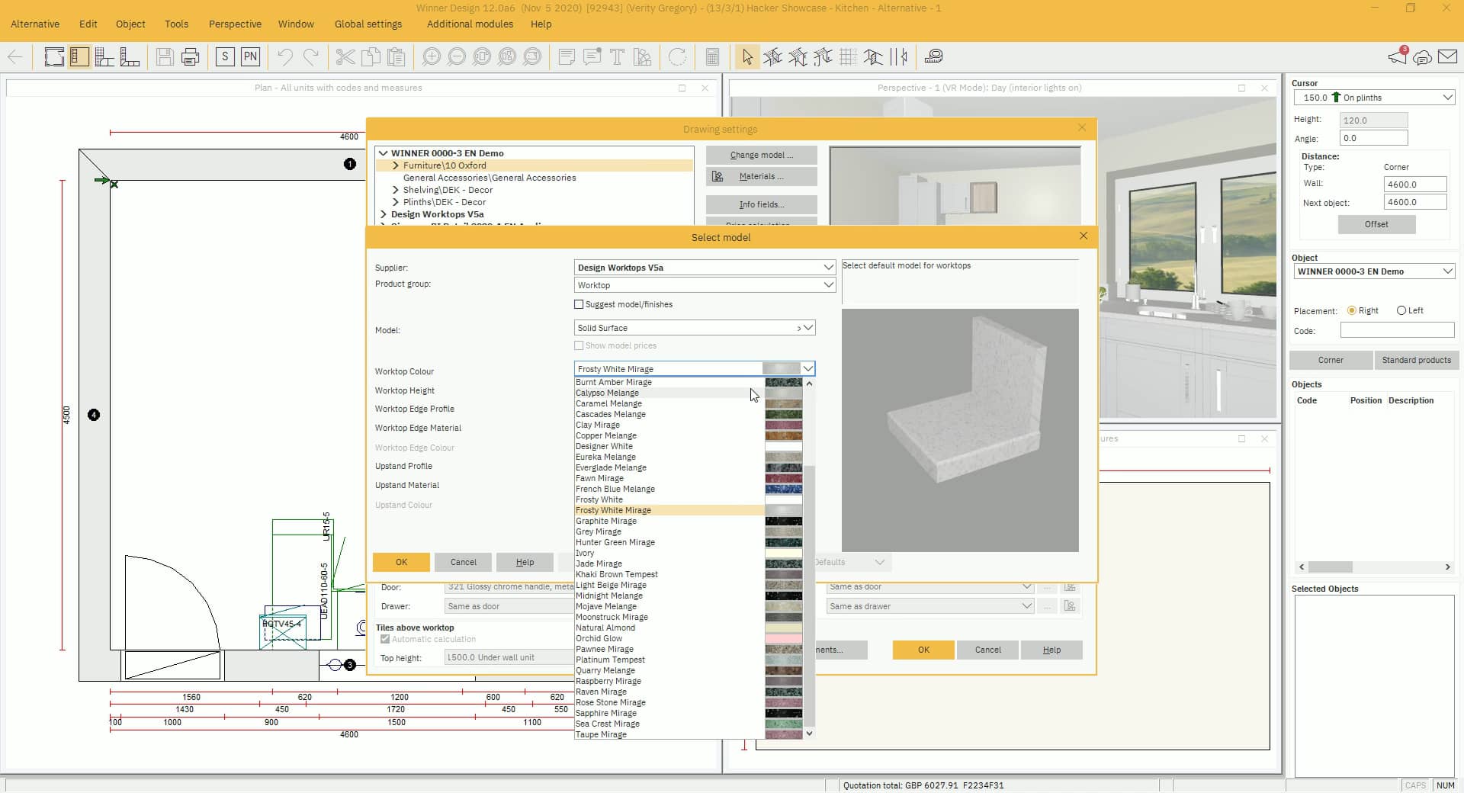This screenshot has width=1464, height=793.
Task: Open the Global settings menu
Action: coord(368,24)
